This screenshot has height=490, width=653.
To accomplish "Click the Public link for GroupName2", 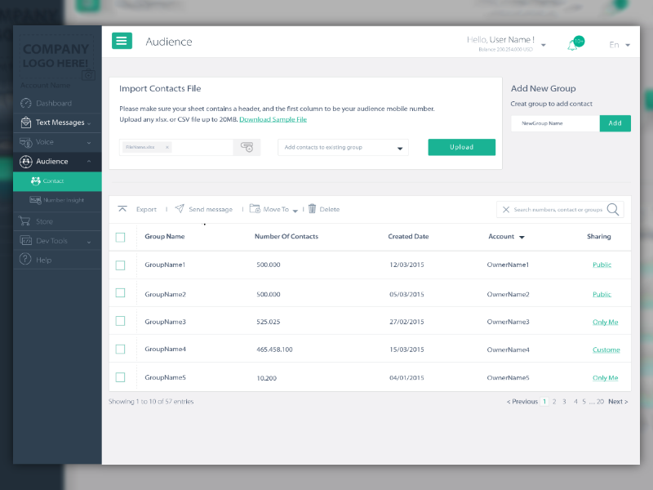I will tap(602, 294).
